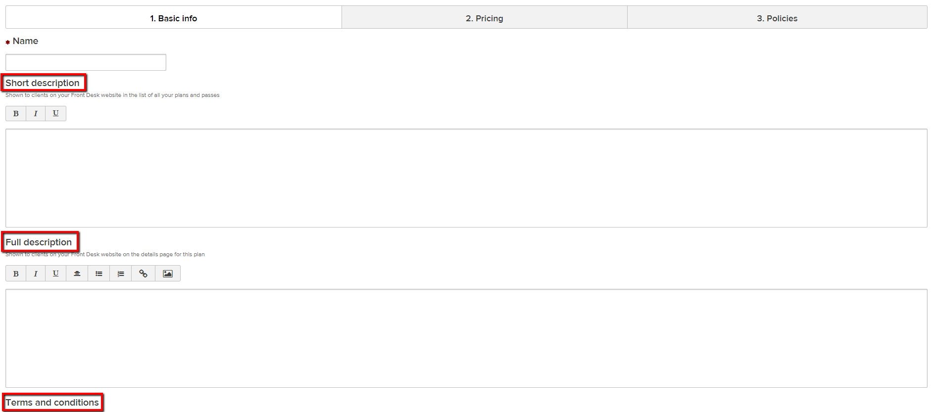Toggle underline in the Short description toolbar

click(55, 113)
